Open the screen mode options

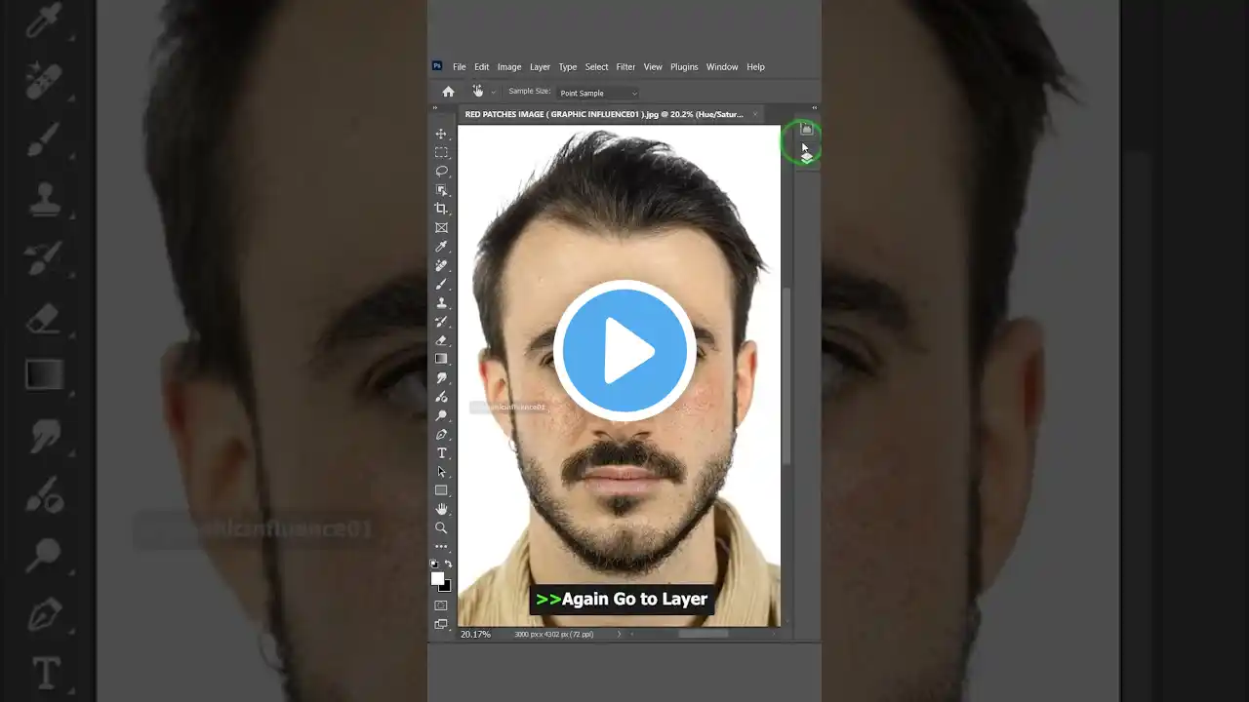pyautogui.click(x=441, y=624)
